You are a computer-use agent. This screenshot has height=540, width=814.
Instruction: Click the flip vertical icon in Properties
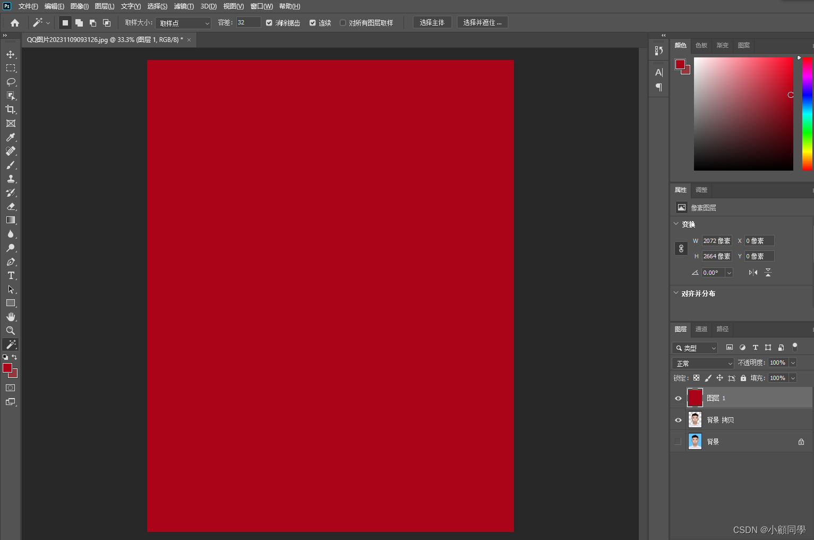coord(768,273)
